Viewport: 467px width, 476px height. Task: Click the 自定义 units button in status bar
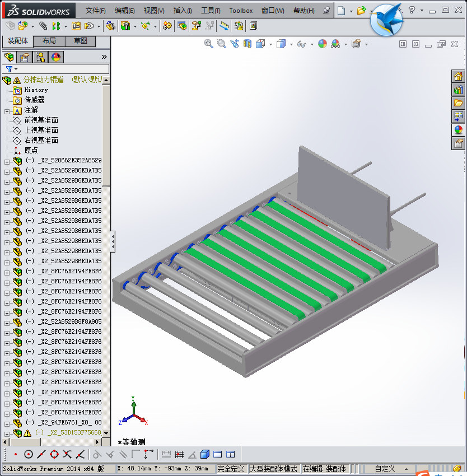tap(385, 469)
